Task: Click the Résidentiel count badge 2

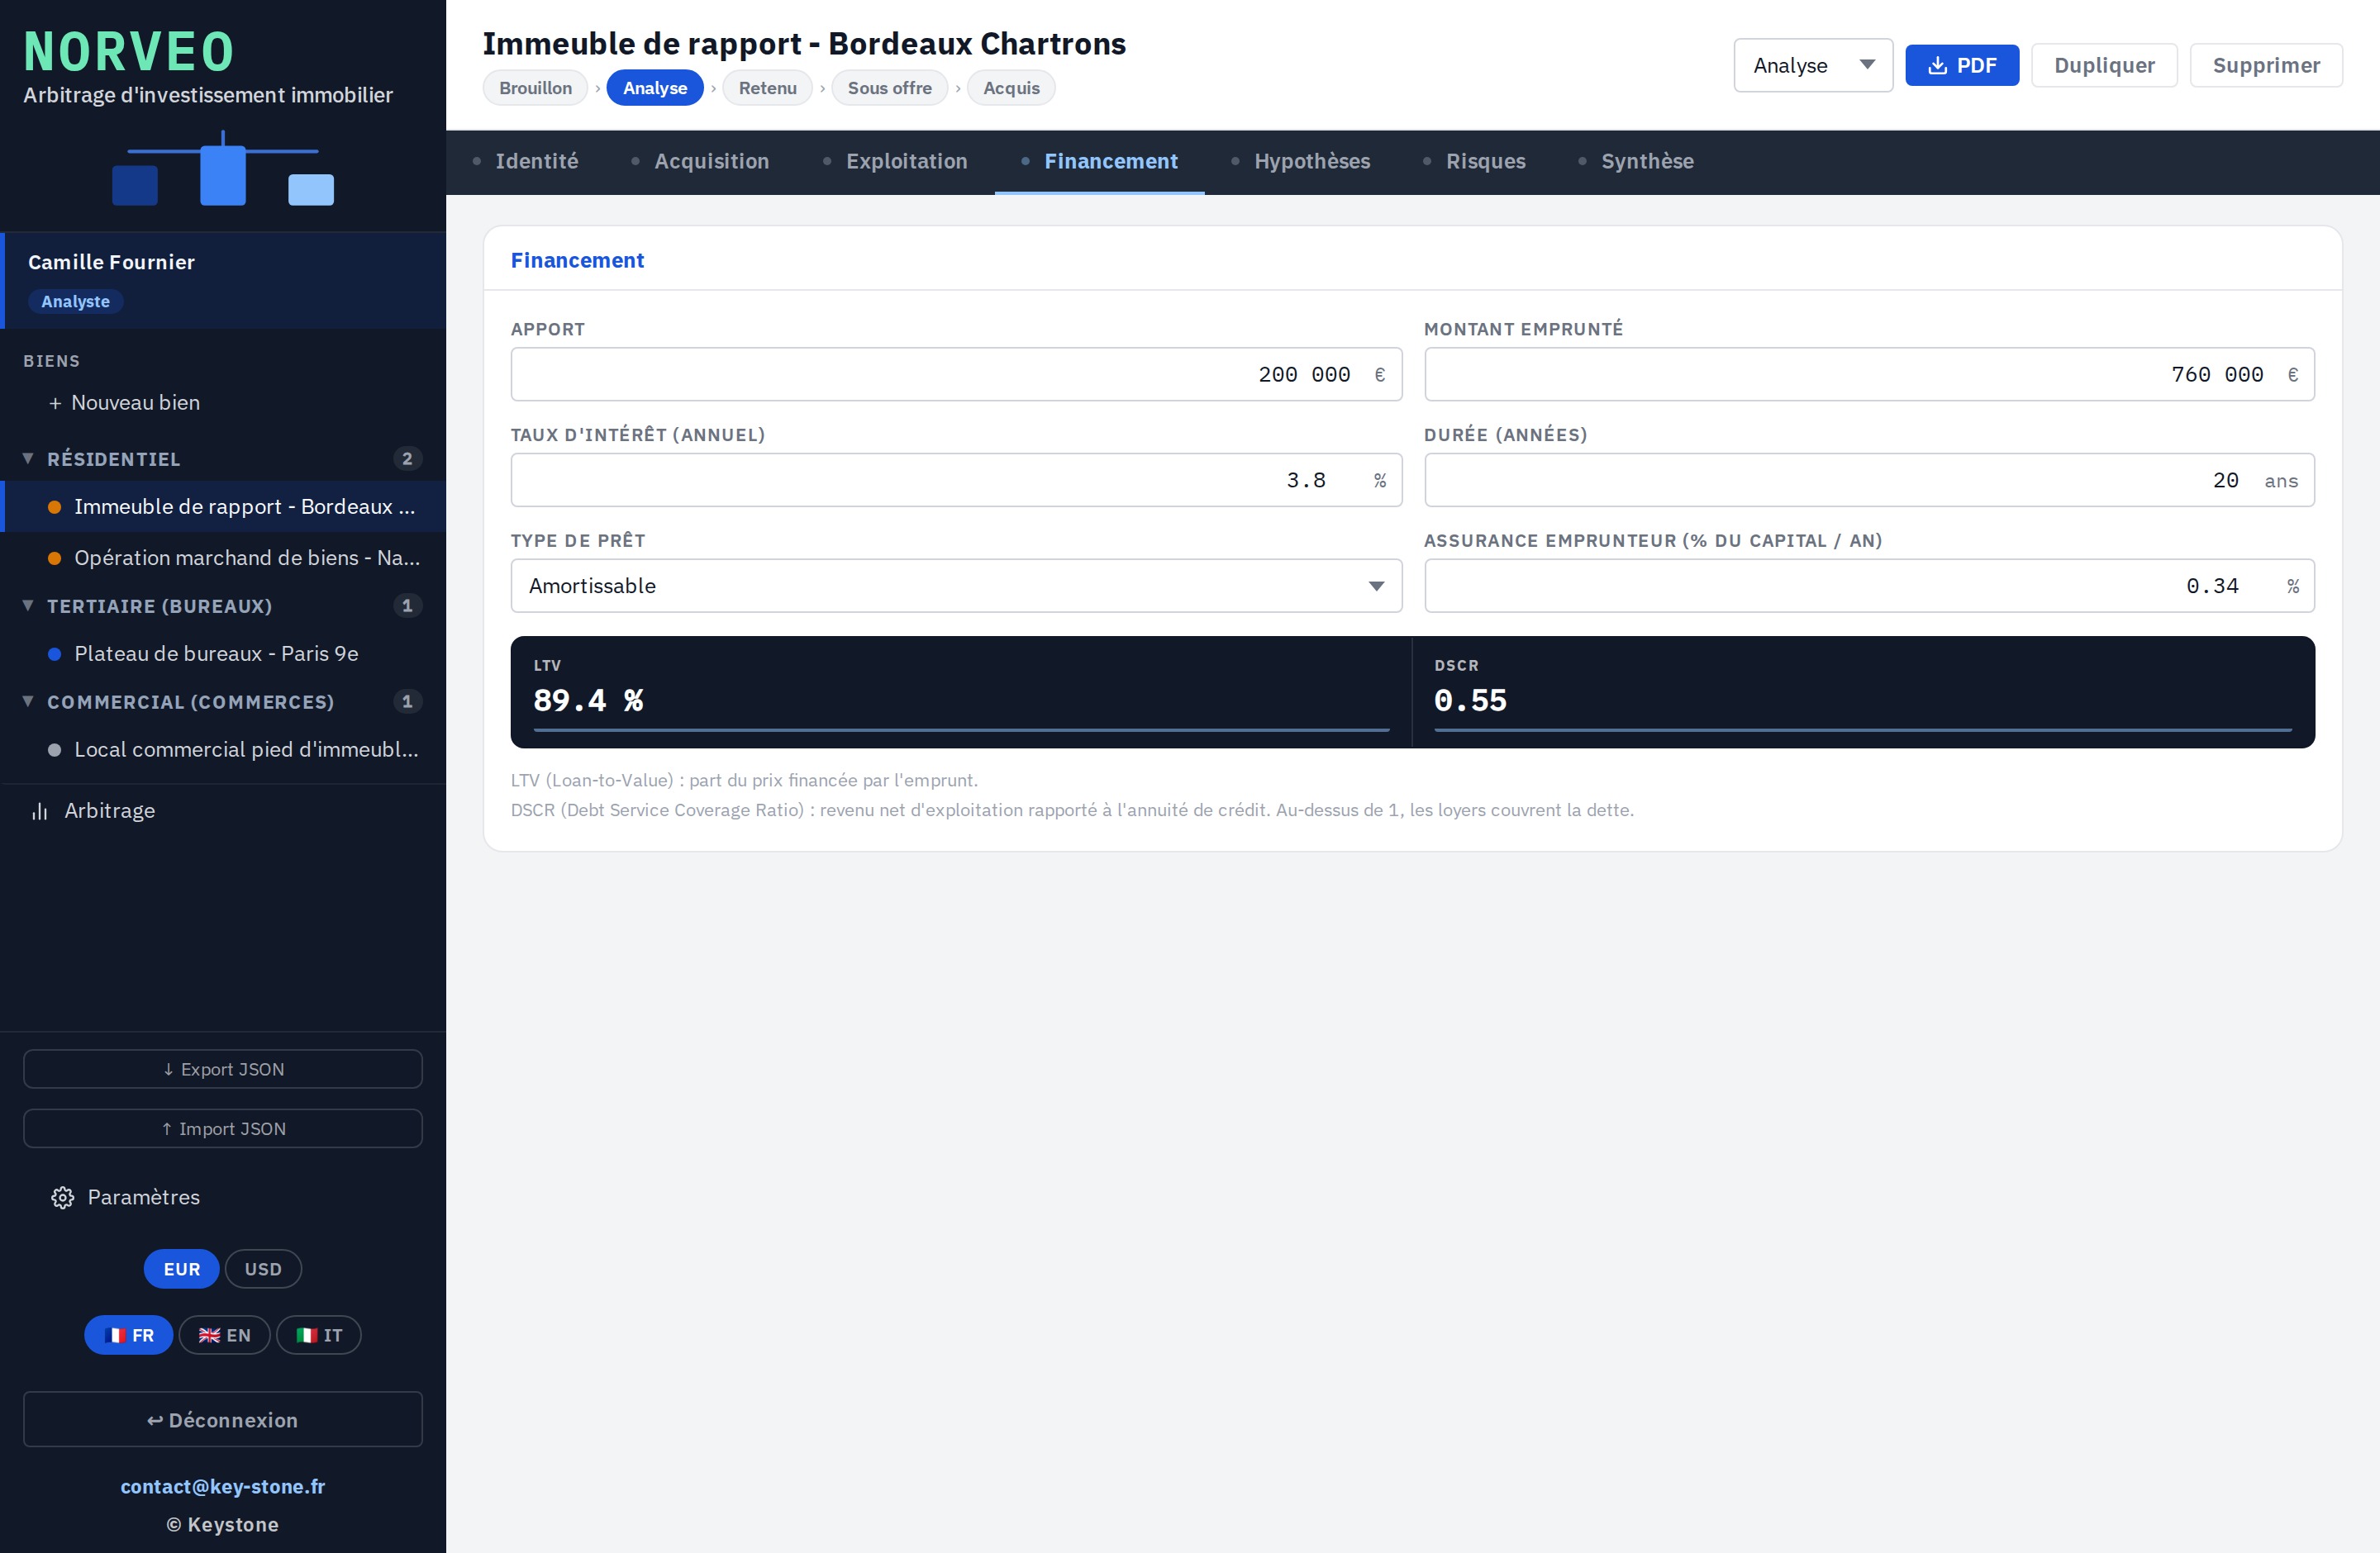Action: click(407, 458)
